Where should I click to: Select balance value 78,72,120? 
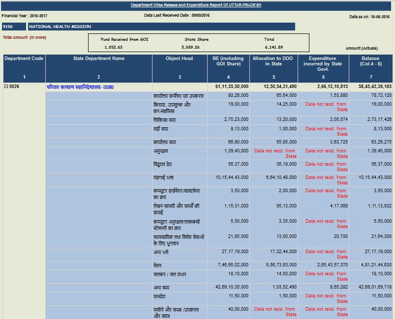tap(381, 95)
